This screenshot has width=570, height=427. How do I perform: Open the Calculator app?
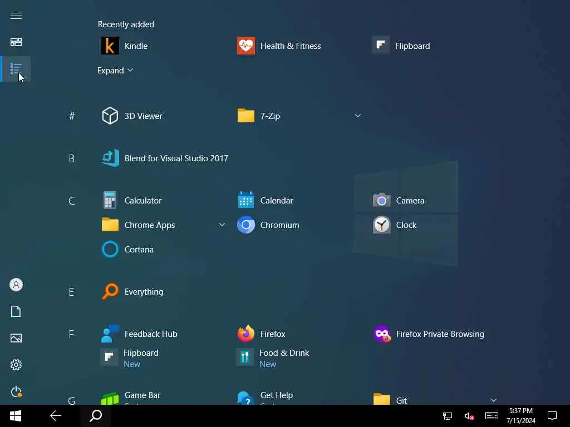131,200
